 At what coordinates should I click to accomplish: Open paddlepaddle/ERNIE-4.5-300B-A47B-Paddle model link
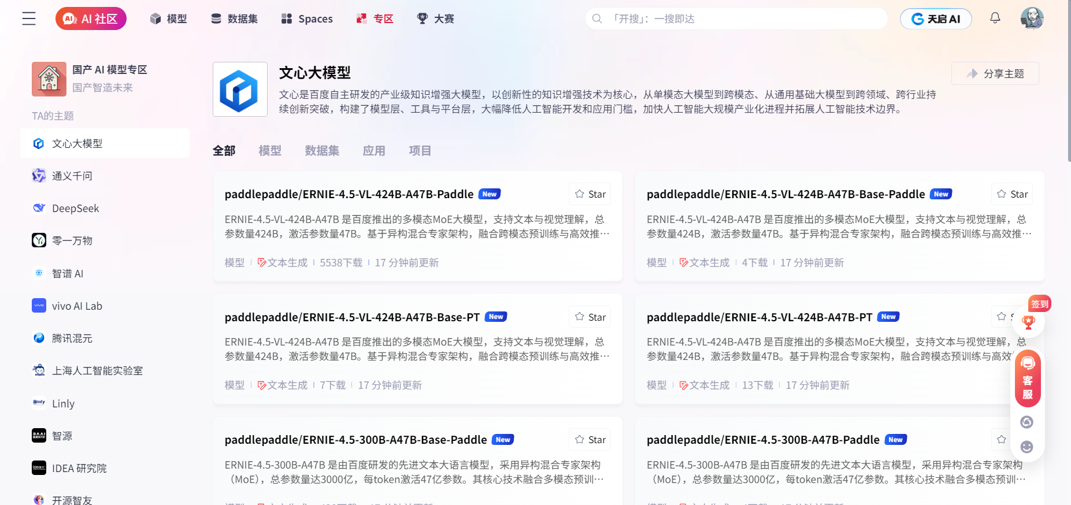(763, 440)
